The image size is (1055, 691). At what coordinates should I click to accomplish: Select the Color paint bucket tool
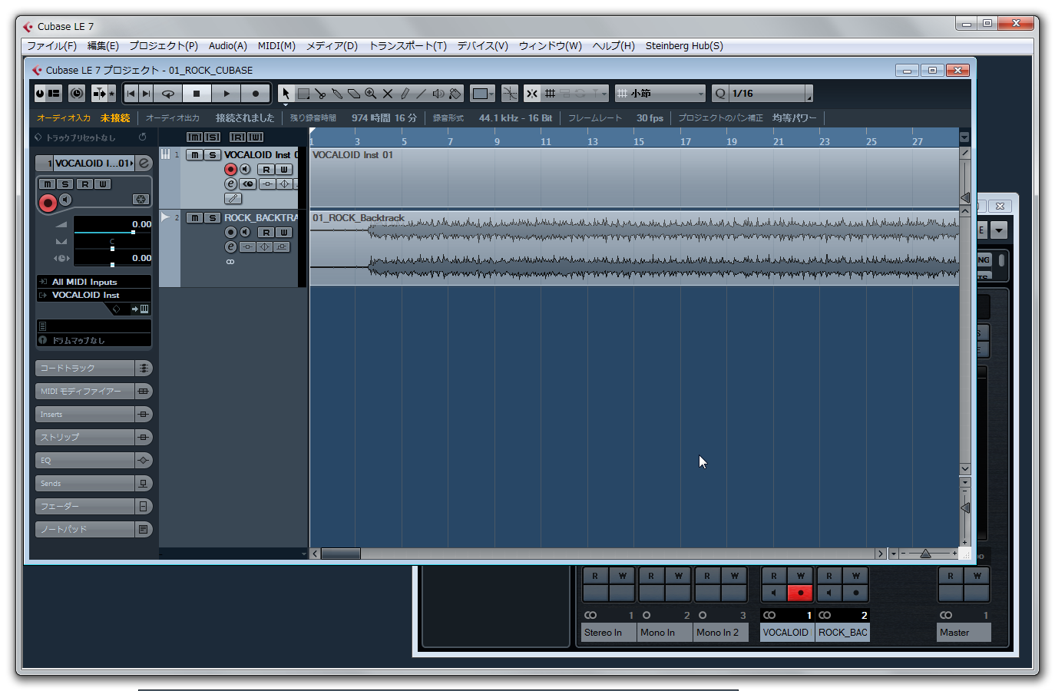point(455,94)
